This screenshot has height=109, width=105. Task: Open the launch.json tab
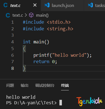[x=62, y=6]
